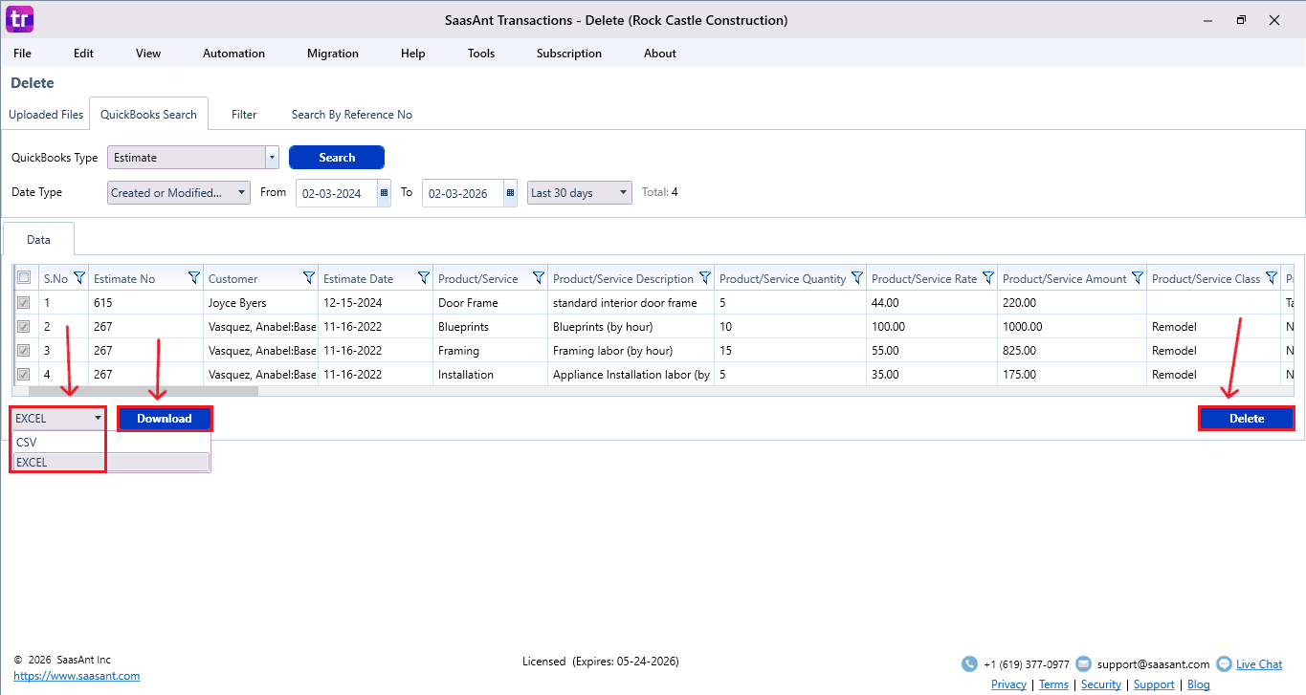Click the filter icon on Estimate No column

(194, 278)
